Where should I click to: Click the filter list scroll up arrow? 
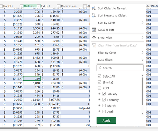click(143, 76)
